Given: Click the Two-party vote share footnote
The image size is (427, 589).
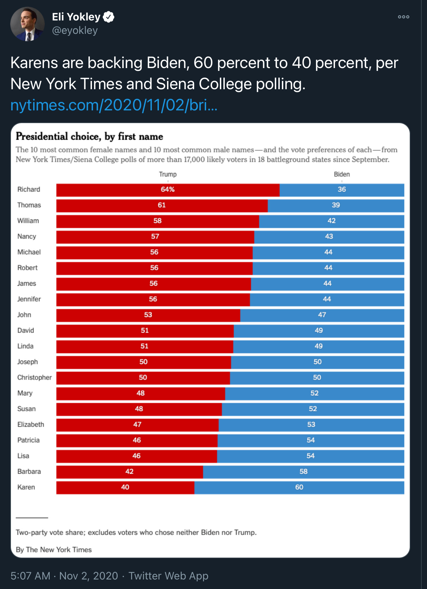Looking at the screenshot, I should tap(136, 532).
